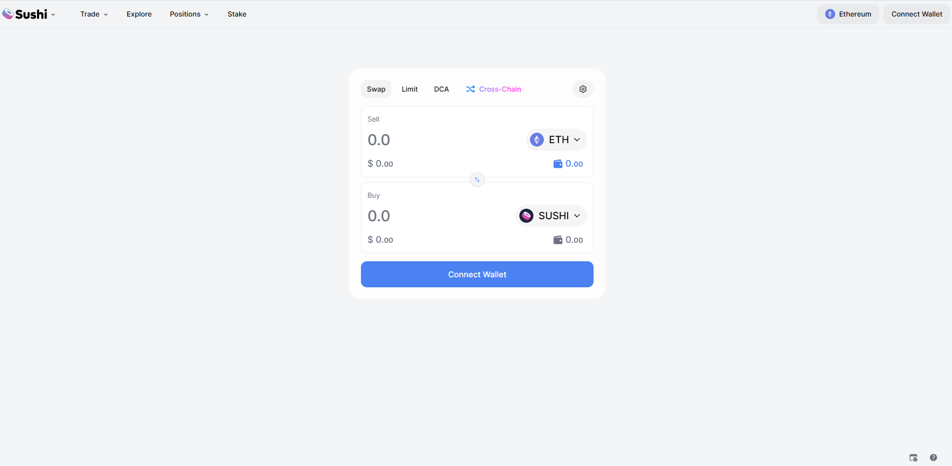Expand the Positions menu
The width and height of the screenshot is (952, 466).
(189, 14)
